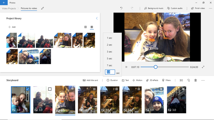Click Add title card
This screenshot has height=120, width=214.
click(90, 80)
